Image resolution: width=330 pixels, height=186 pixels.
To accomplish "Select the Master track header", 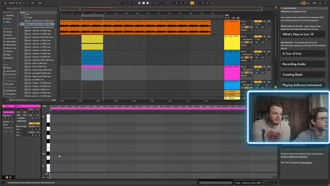I will tap(232, 98).
